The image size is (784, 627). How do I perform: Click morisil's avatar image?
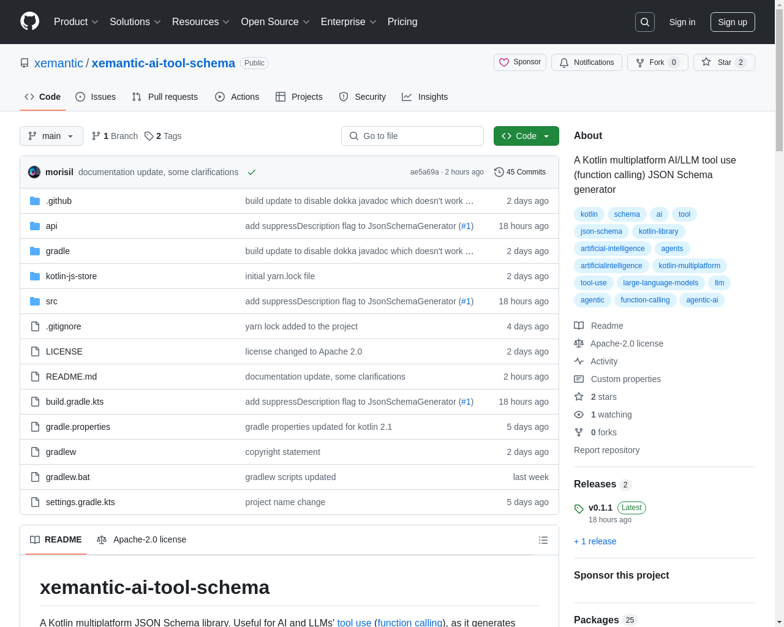34,172
